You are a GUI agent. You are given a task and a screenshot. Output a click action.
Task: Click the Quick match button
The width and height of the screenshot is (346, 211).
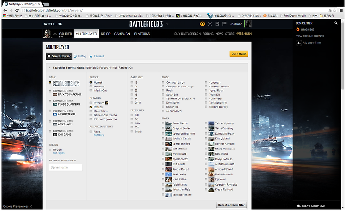pos(239,54)
